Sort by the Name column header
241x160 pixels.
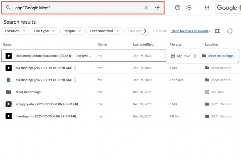coord(7,44)
